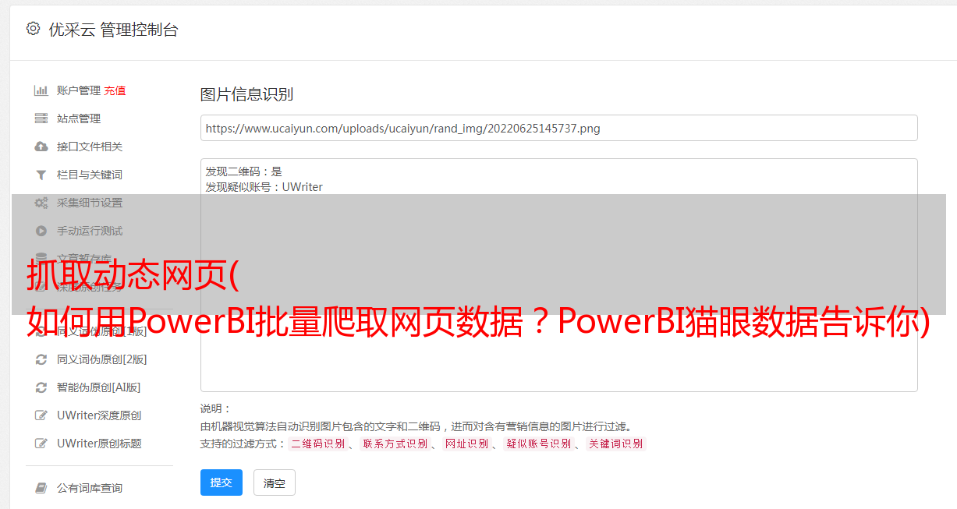Click the 采集细节设置 gears icon

coord(41,203)
